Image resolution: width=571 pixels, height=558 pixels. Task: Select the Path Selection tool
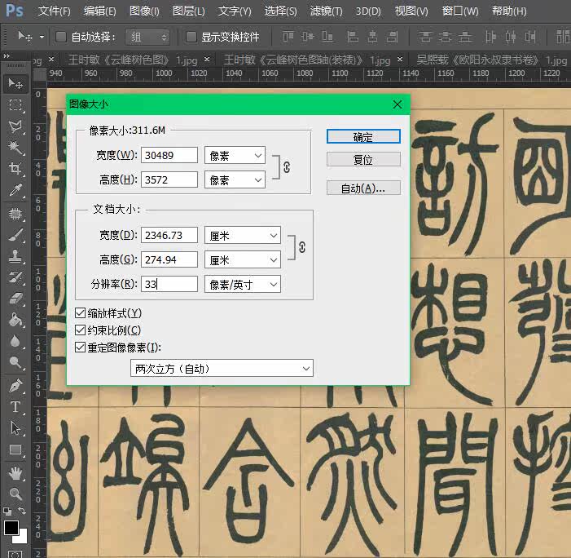[x=15, y=427]
